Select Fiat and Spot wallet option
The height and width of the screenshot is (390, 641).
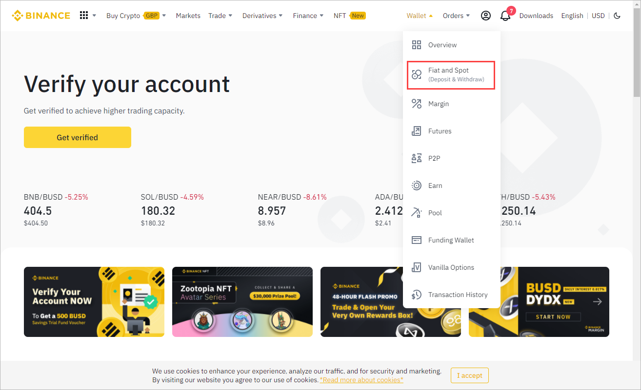(452, 74)
